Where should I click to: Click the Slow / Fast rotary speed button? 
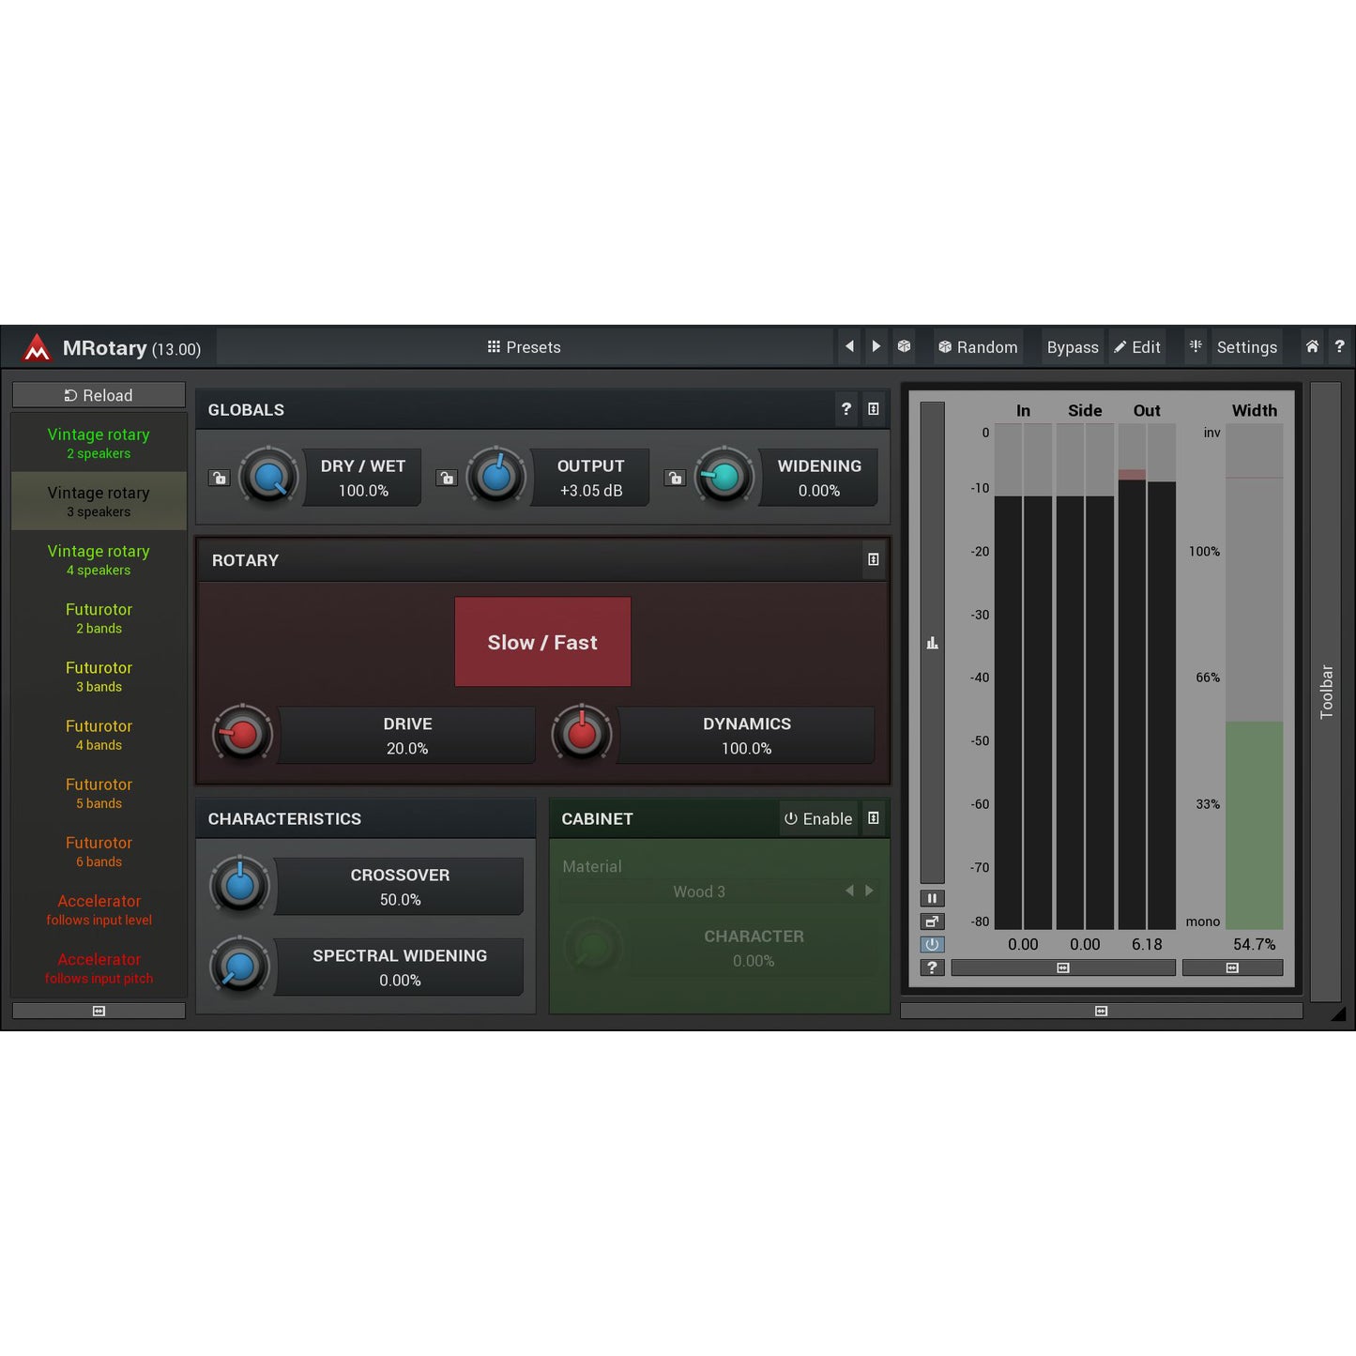point(542,642)
